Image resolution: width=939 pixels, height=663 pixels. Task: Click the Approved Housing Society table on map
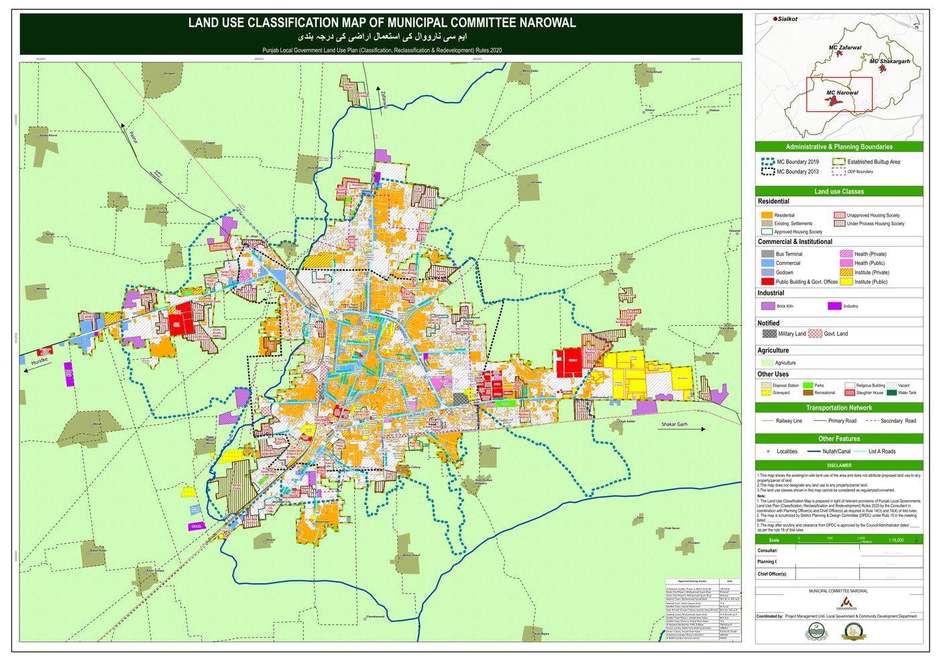(703, 609)
